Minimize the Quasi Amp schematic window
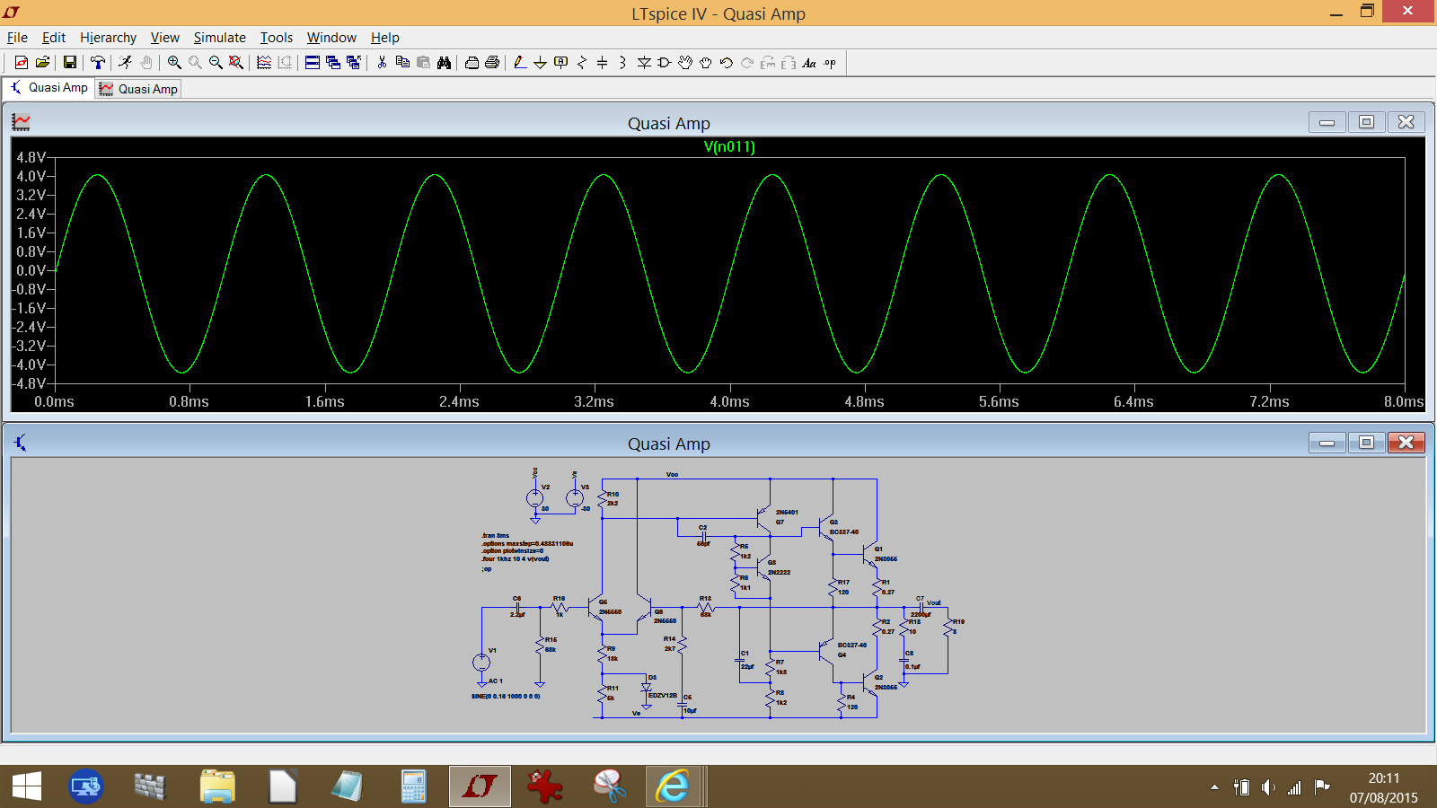 [x=1327, y=443]
